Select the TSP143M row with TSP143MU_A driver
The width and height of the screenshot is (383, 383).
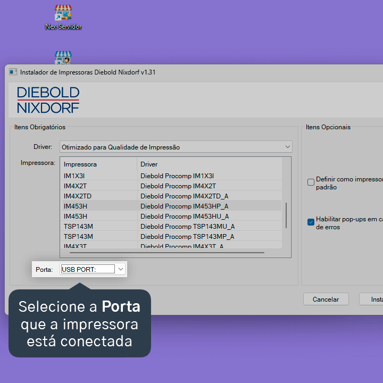coord(171,226)
